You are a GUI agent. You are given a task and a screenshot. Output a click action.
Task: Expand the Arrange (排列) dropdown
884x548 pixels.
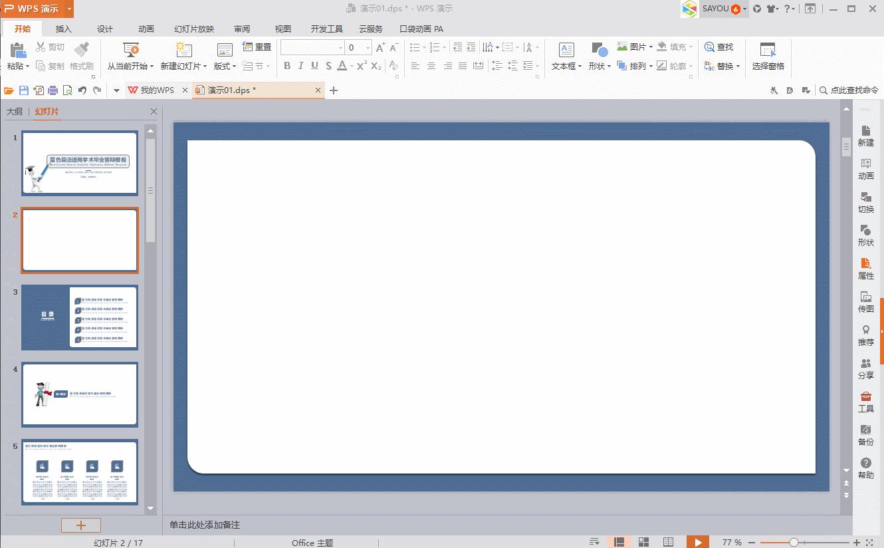pos(651,67)
